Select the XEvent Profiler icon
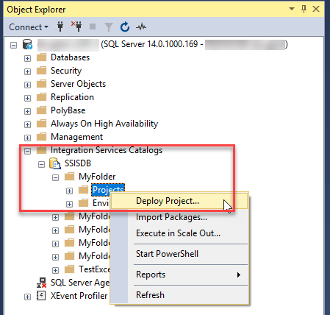 (x=41, y=296)
